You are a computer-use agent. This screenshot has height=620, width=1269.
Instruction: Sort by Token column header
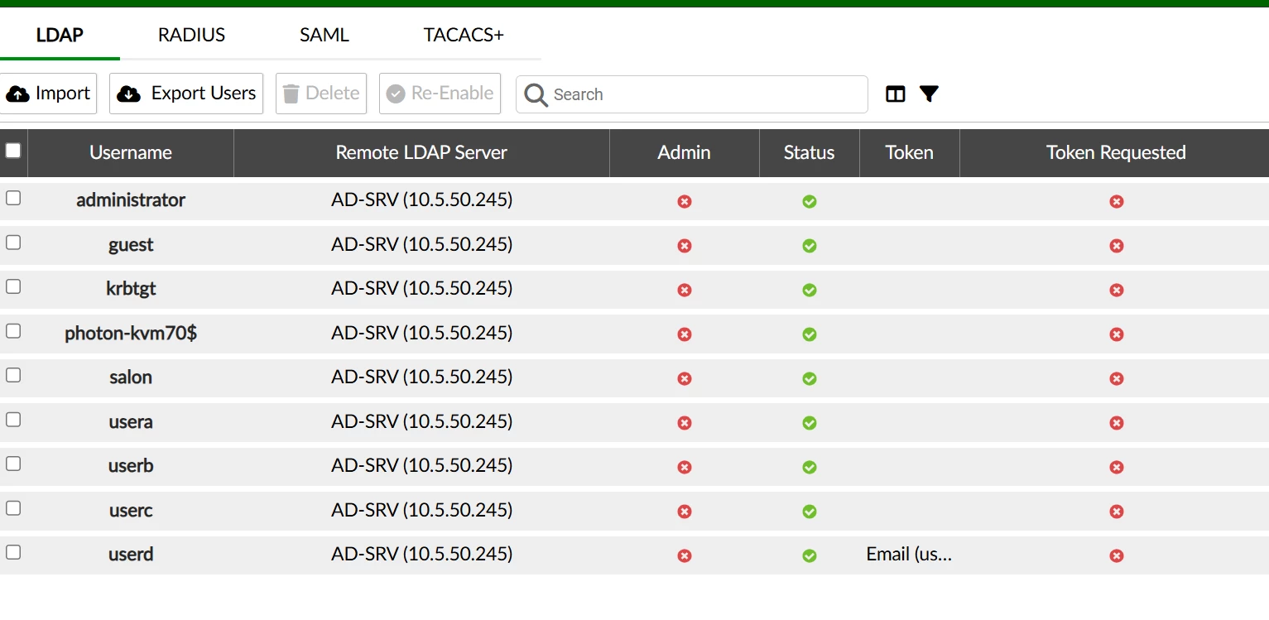(x=909, y=152)
